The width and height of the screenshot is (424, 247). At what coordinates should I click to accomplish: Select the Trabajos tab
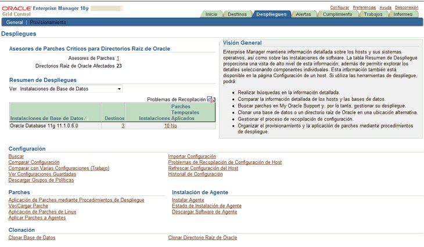coord(373,14)
